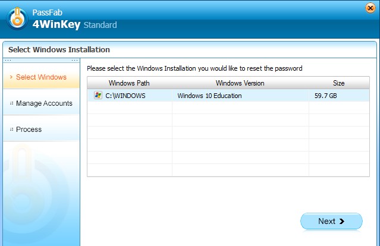Click the Size column header
Screen dimensions: 380x246
339,83
